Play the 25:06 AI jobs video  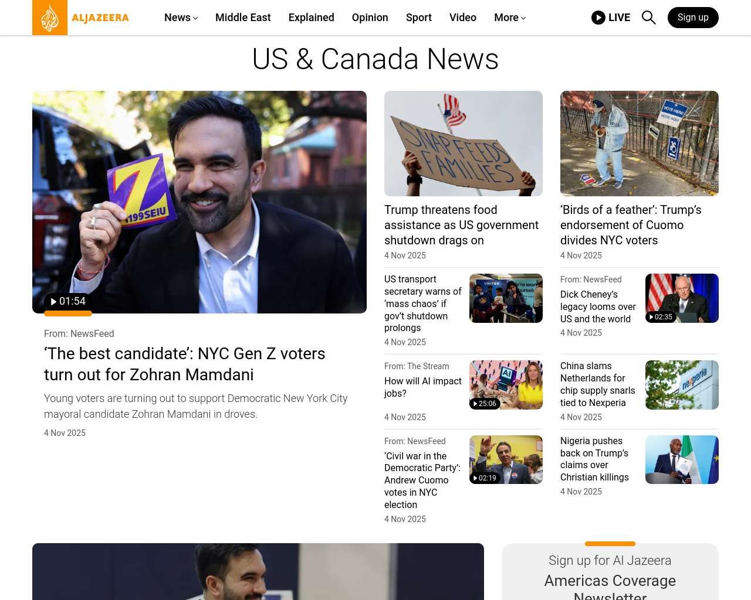coord(485,404)
